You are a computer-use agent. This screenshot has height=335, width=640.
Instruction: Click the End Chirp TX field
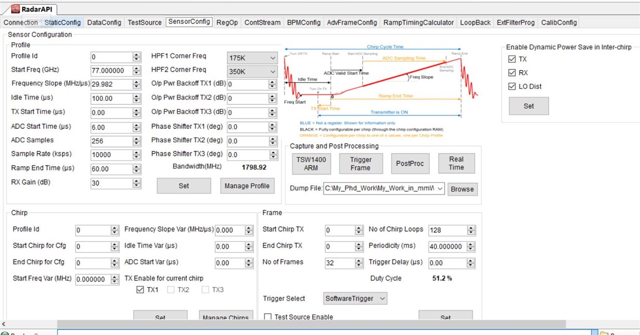click(340, 247)
